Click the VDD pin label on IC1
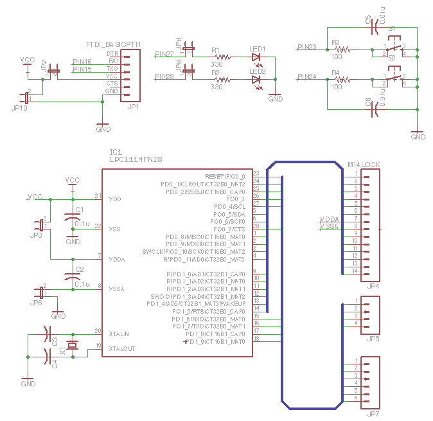This screenshot has width=433, height=421. 115,199
